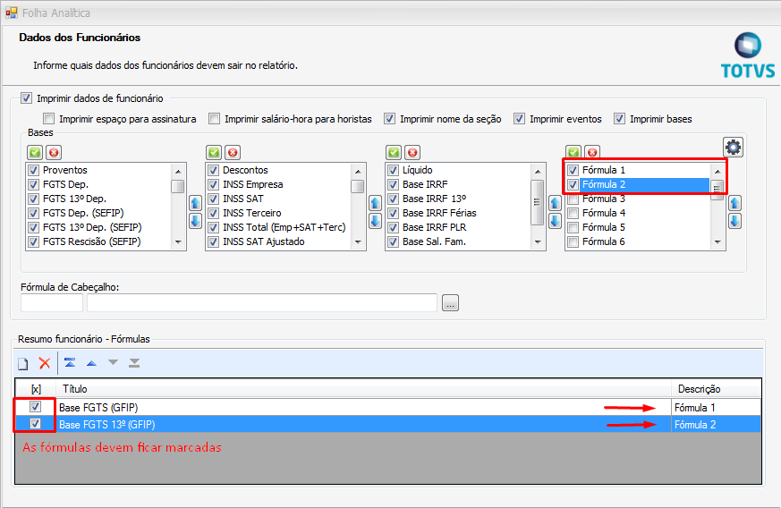This screenshot has height=508, width=781.
Task: Toggle Imprimir nome da seção checkbox
Action: pos(389,119)
